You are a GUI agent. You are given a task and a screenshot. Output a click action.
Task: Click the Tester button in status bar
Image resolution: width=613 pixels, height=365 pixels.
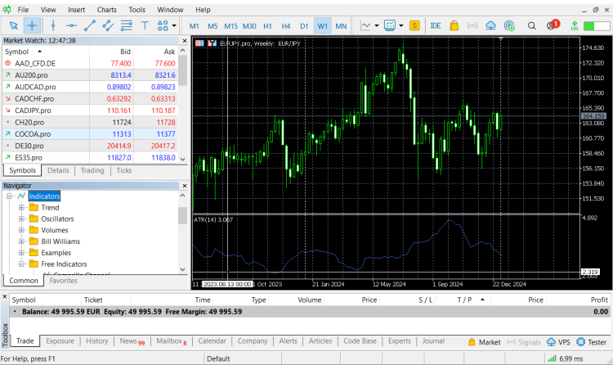tap(592, 342)
